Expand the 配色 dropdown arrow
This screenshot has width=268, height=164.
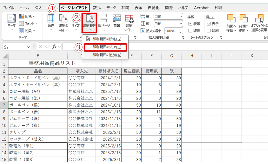coord(34,16)
